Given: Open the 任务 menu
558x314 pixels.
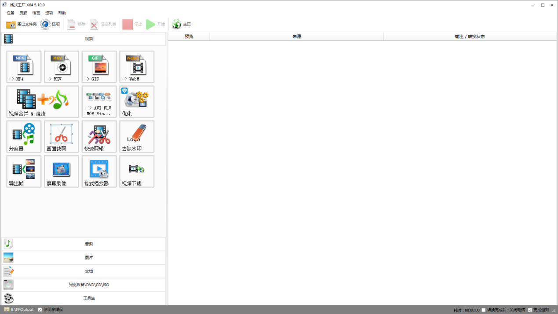Looking at the screenshot, I should tap(11, 13).
